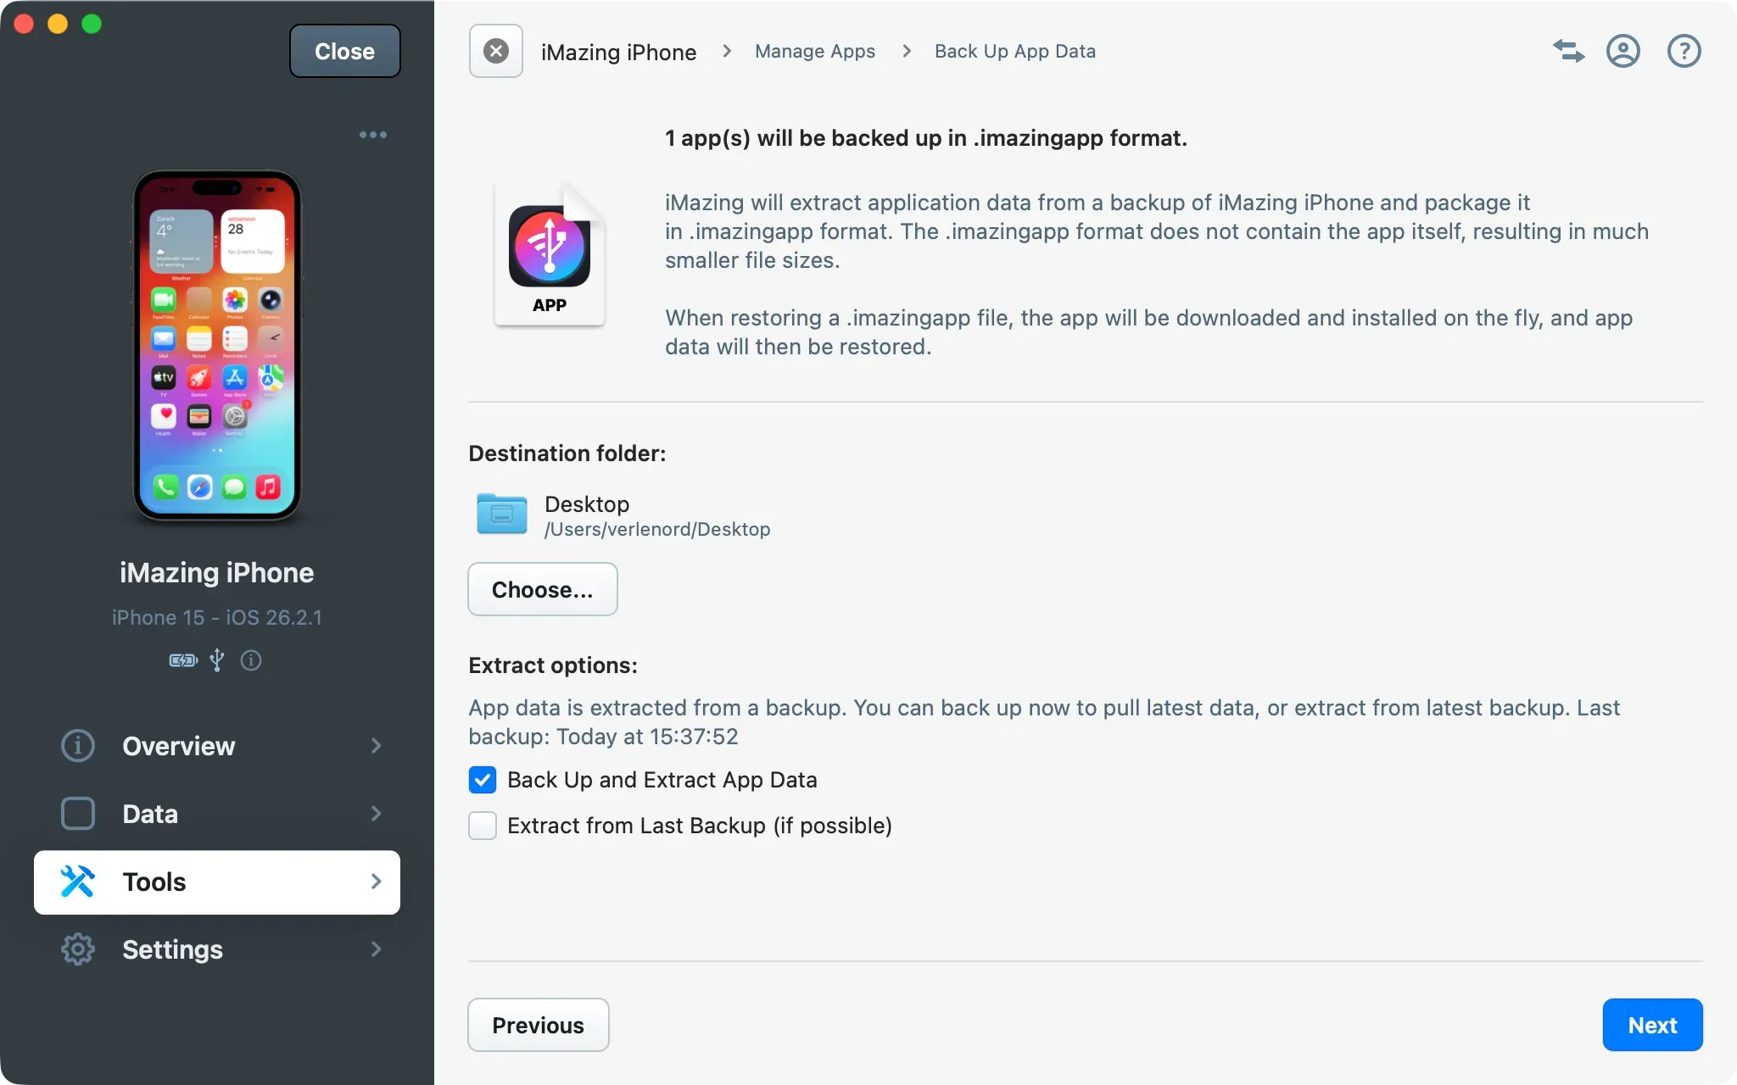Click the USB connection icon
The image size is (1737, 1085).
[217, 660]
